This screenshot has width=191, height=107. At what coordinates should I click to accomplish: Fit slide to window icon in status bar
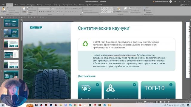pyautogui.click(x=190, y=102)
